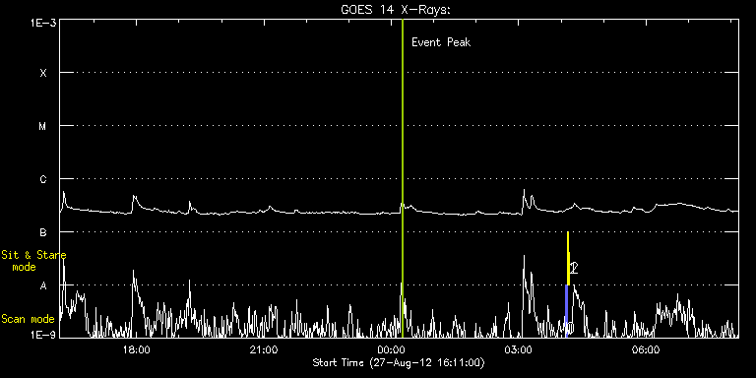Click the Scan mode legend label

pos(28,319)
